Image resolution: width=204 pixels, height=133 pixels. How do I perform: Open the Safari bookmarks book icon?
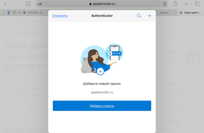pos(28,4)
